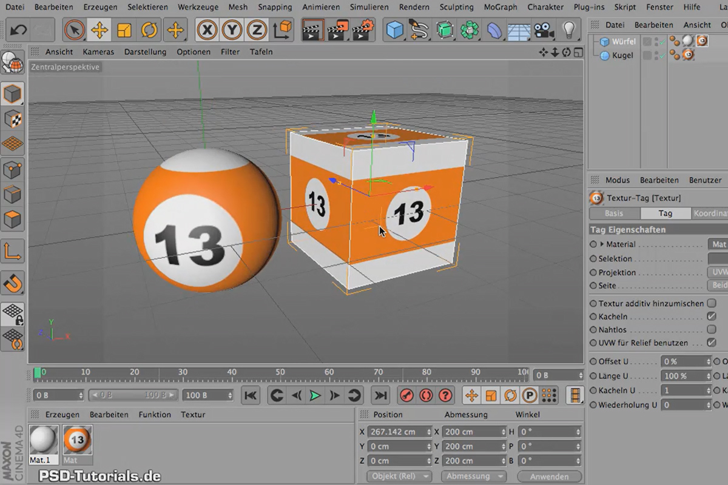Select the Kugel object in object manager
Viewport: 728px width, 485px height.
(x=622, y=55)
